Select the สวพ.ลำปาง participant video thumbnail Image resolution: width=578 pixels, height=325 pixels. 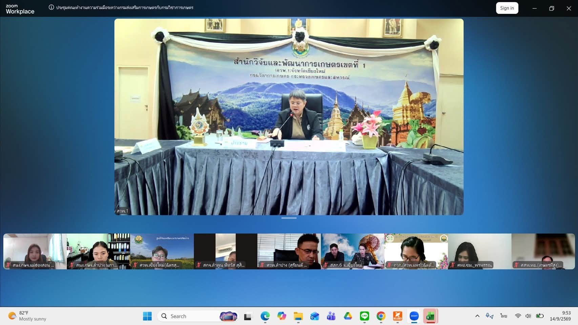(x=289, y=251)
